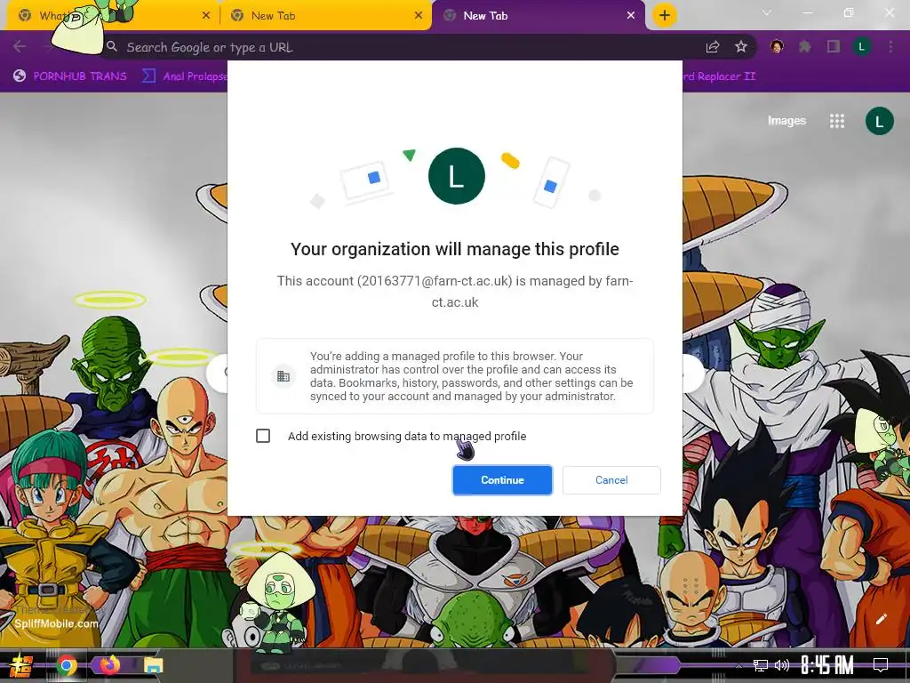This screenshot has width=910, height=683.
Task: Click the organization building icon in dialog
Action: pyautogui.click(x=283, y=376)
